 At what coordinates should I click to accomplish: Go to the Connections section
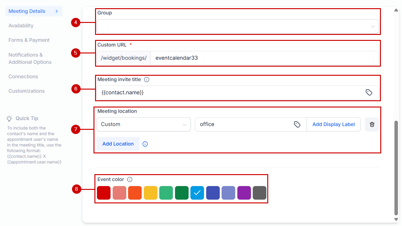pyautogui.click(x=23, y=77)
